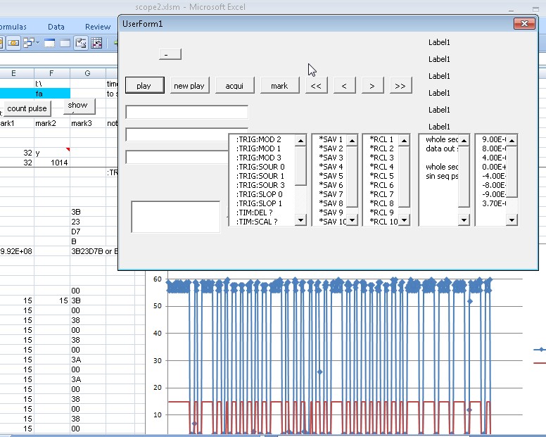Jump back with the << button

[x=316, y=85]
